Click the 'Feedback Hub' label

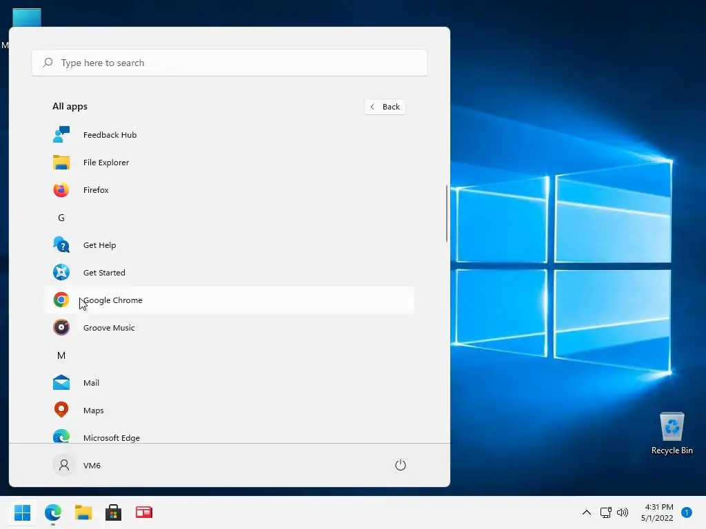[x=110, y=134]
